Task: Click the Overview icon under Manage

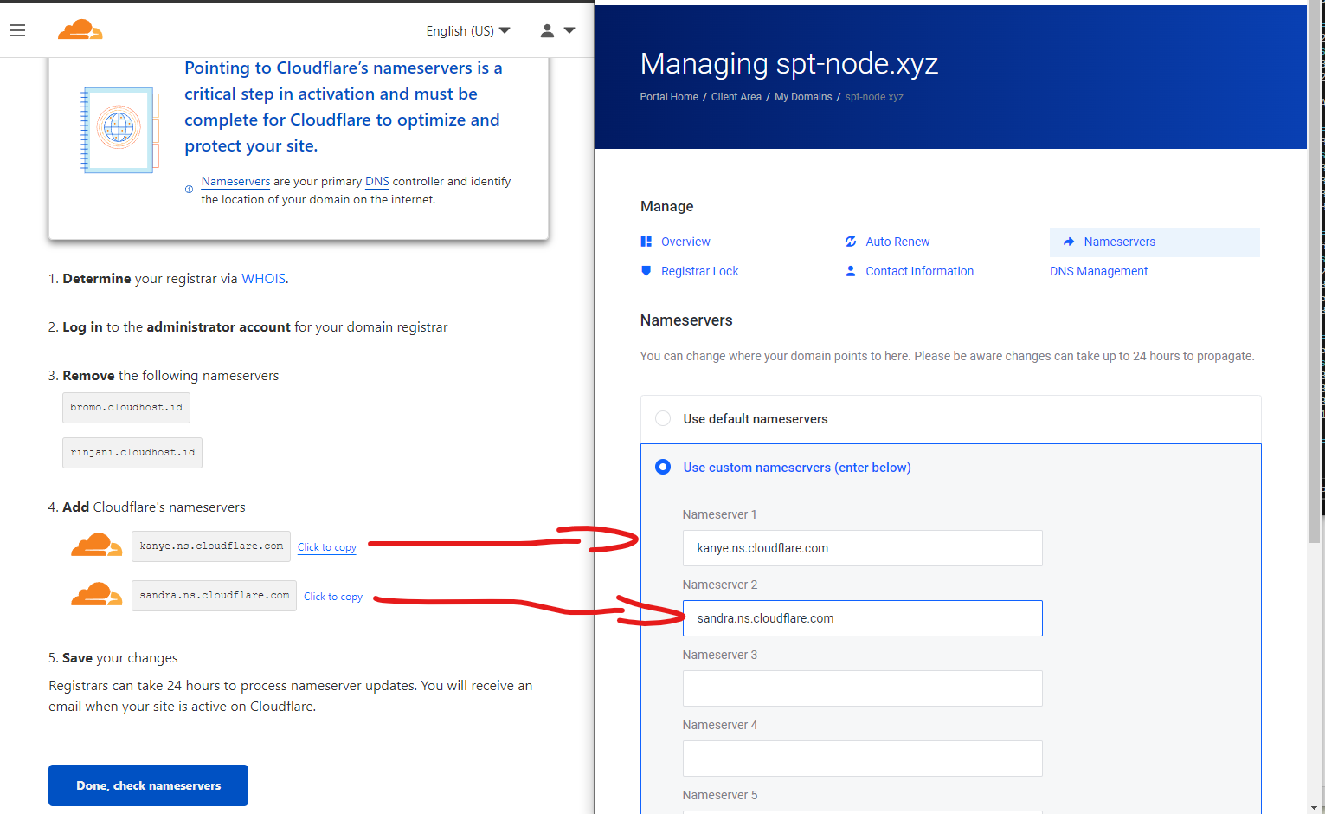Action: [646, 242]
